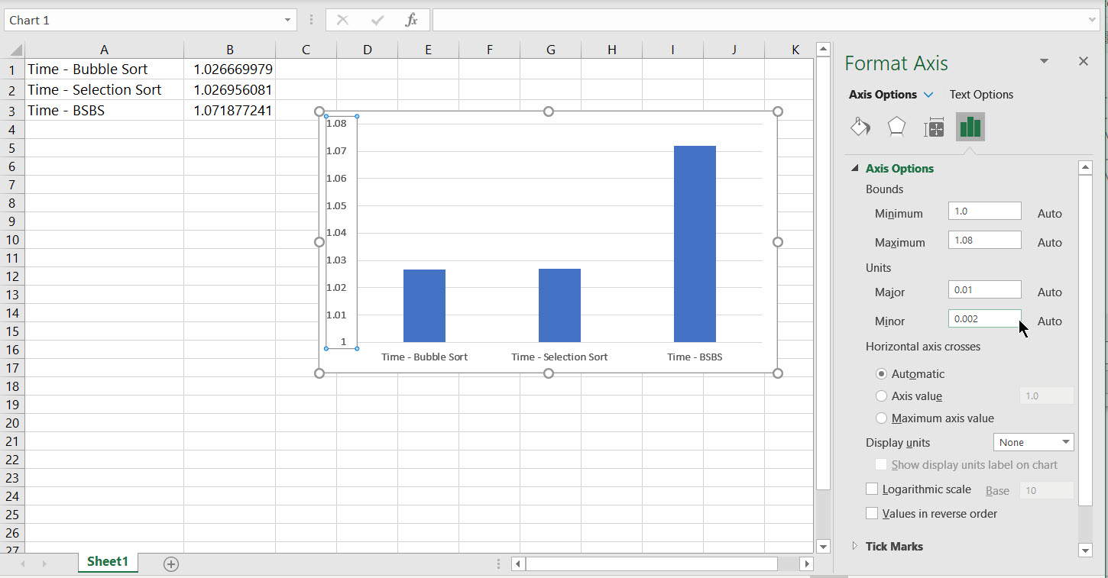Add a new sheet with plus icon
The image size is (1108, 578).
171,564
